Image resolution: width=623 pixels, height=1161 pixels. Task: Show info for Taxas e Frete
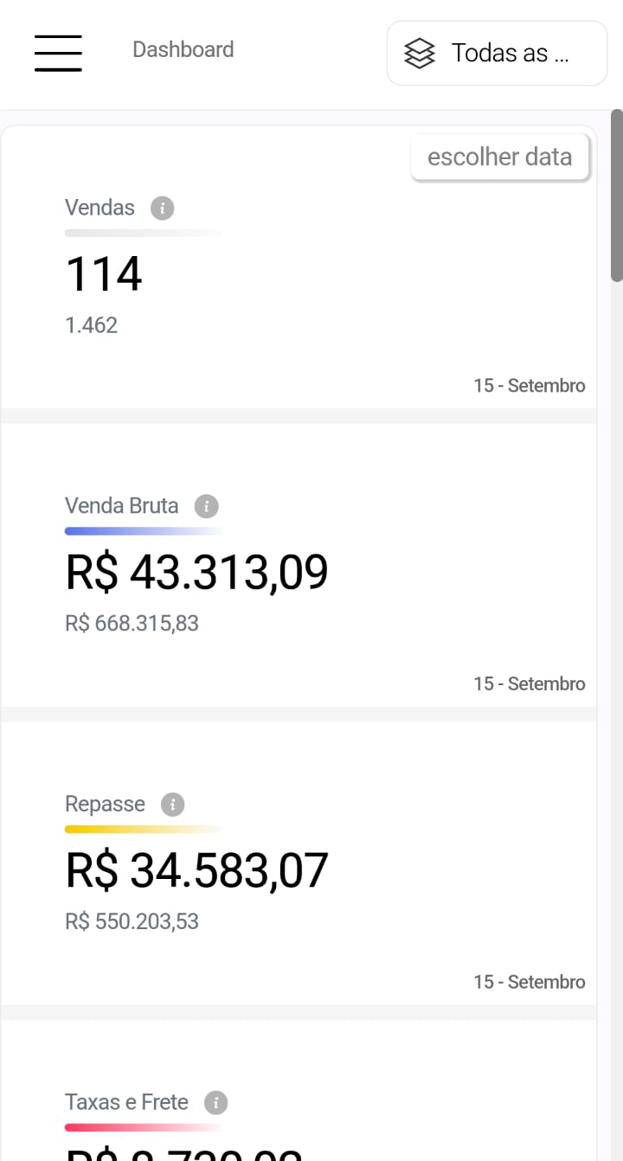(x=215, y=1103)
